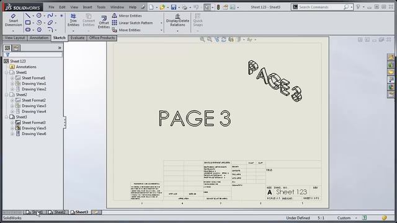This screenshot has width=397, height=223.
Task: Switch to the Sheet2 tab at bottom
Action: 57,212
